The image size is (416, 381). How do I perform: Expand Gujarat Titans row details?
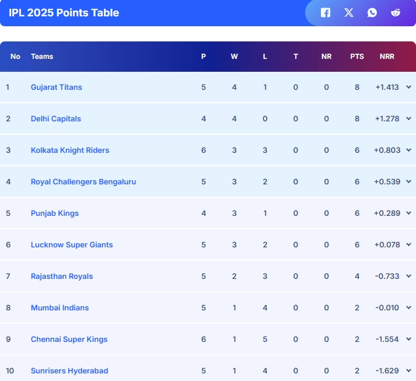[x=408, y=87]
